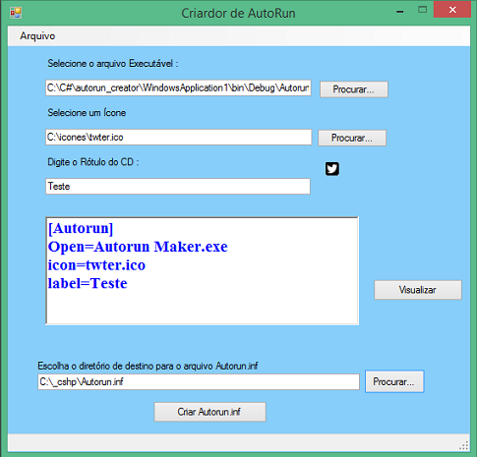Click the Open=Autorun Maker.exe preview line

tap(138, 247)
